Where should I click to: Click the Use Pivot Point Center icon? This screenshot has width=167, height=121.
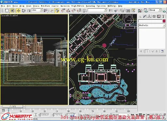click(45, 10)
